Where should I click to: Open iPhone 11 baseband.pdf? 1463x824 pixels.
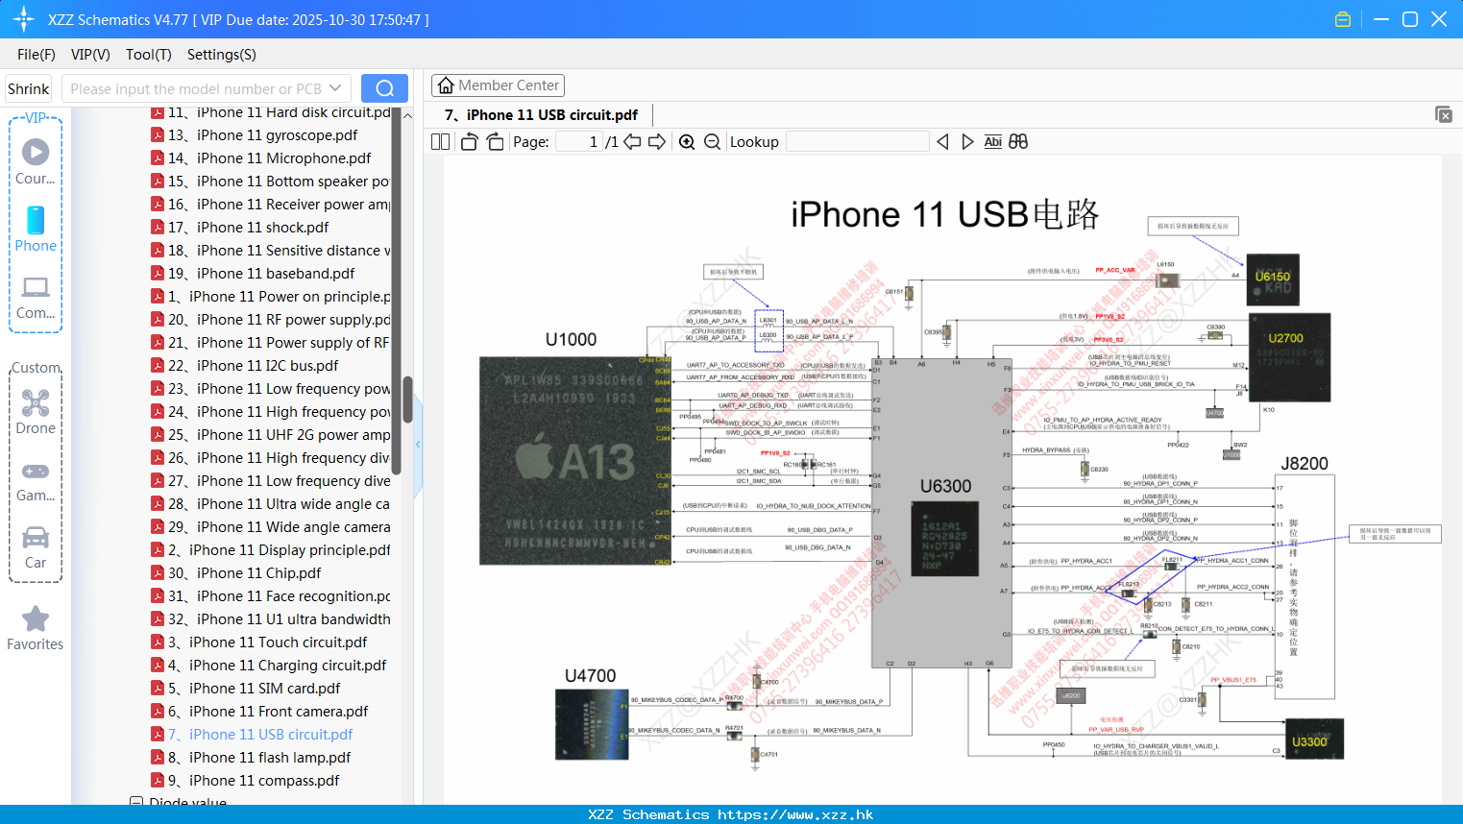(254, 274)
